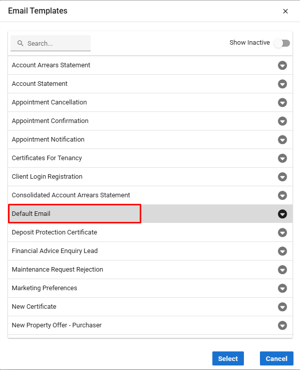Expand Maintenance Request Rejection dropdown arrow
The width and height of the screenshot is (300, 370).
pyautogui.click(x=282, y=270)
